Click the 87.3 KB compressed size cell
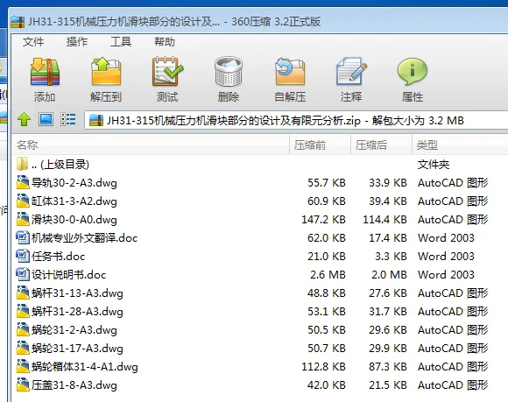This screenshot has width=508, height=402. click(x=388, y=367)
